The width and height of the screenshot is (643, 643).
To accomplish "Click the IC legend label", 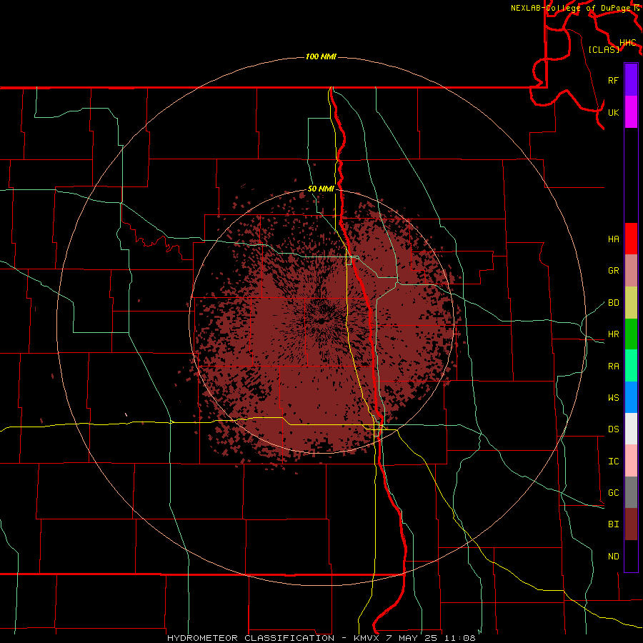I will coord(614,462).
